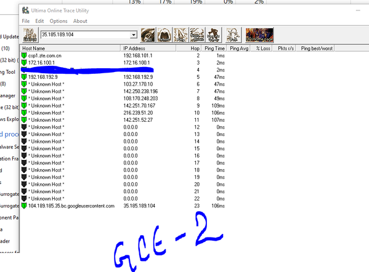Click the Ping toolbar button

click(180, 35)
